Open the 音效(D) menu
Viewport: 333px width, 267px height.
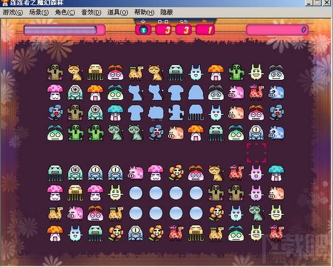tap(92, 13)
